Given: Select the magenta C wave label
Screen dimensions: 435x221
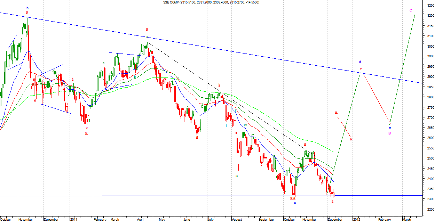Looking at the screenshot, I should (x=411, y=10).
